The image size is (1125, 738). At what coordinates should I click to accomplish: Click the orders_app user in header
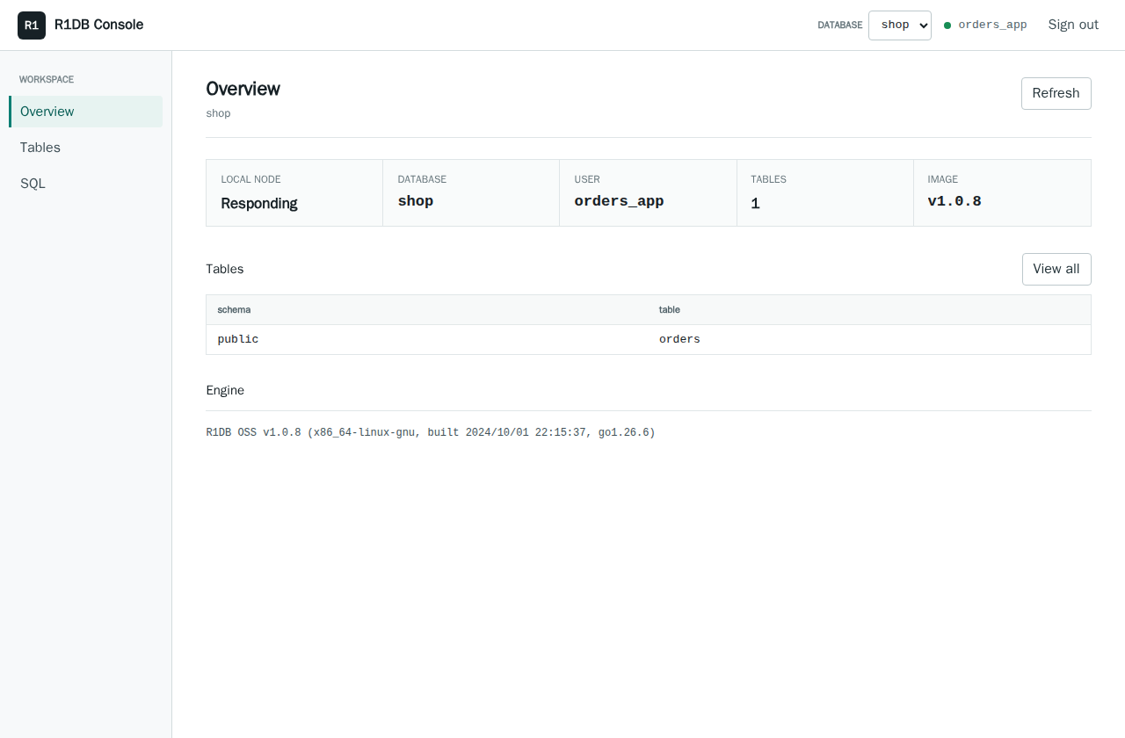pyautogui.click(x=992, y=25)
